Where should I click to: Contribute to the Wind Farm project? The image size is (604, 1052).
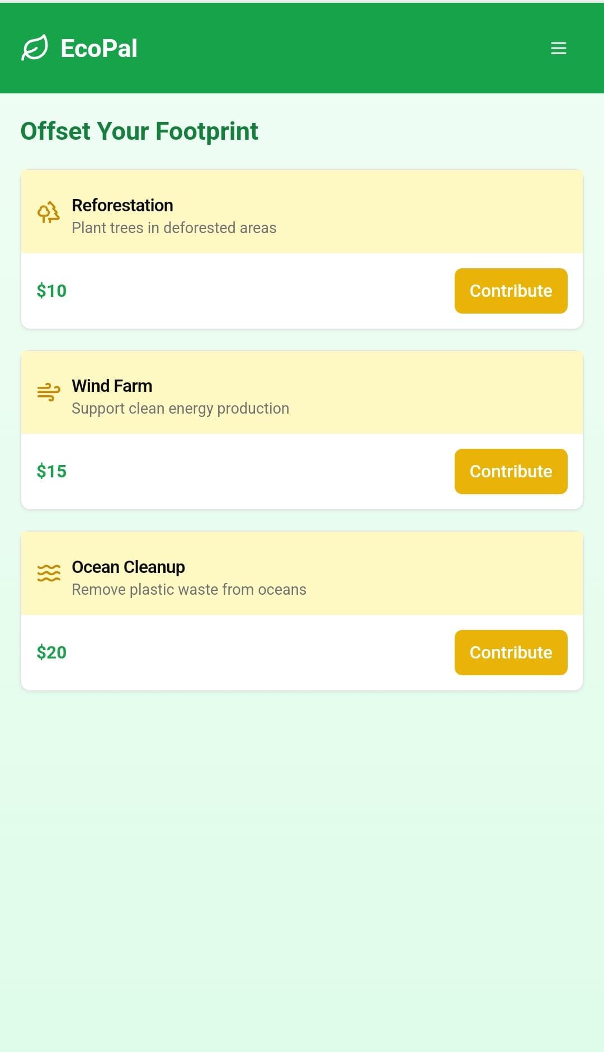pyautogui.click(x=511, y=471)
